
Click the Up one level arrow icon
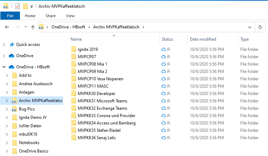33,27
